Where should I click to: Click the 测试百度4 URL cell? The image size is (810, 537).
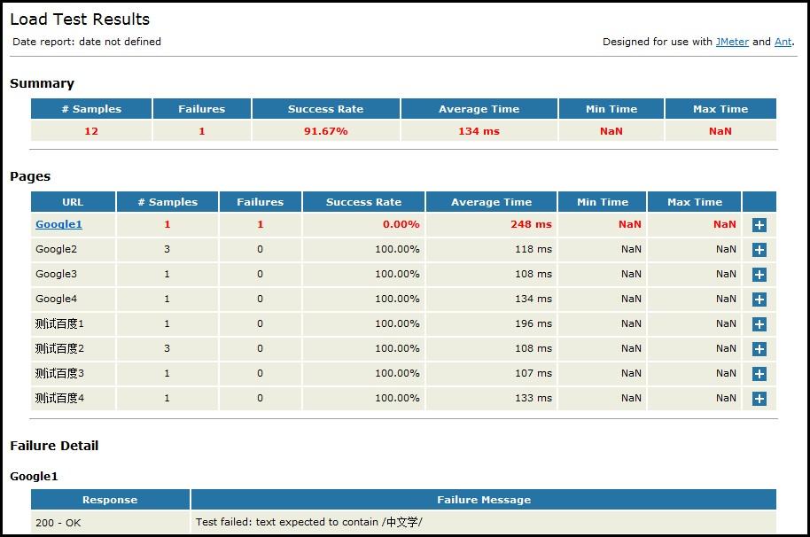click(73, 398)
